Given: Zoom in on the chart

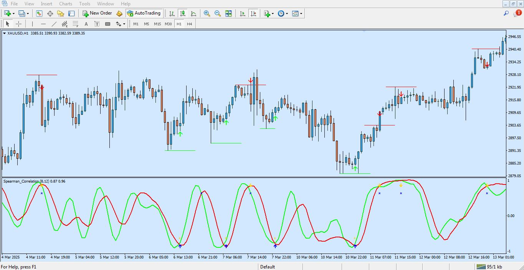Looking at the screenshot, I should click(x=207, y=13).
